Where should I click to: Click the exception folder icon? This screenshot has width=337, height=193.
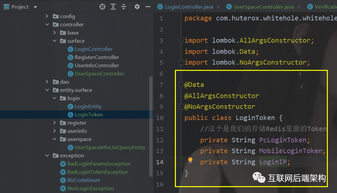(x=56, y=155)
